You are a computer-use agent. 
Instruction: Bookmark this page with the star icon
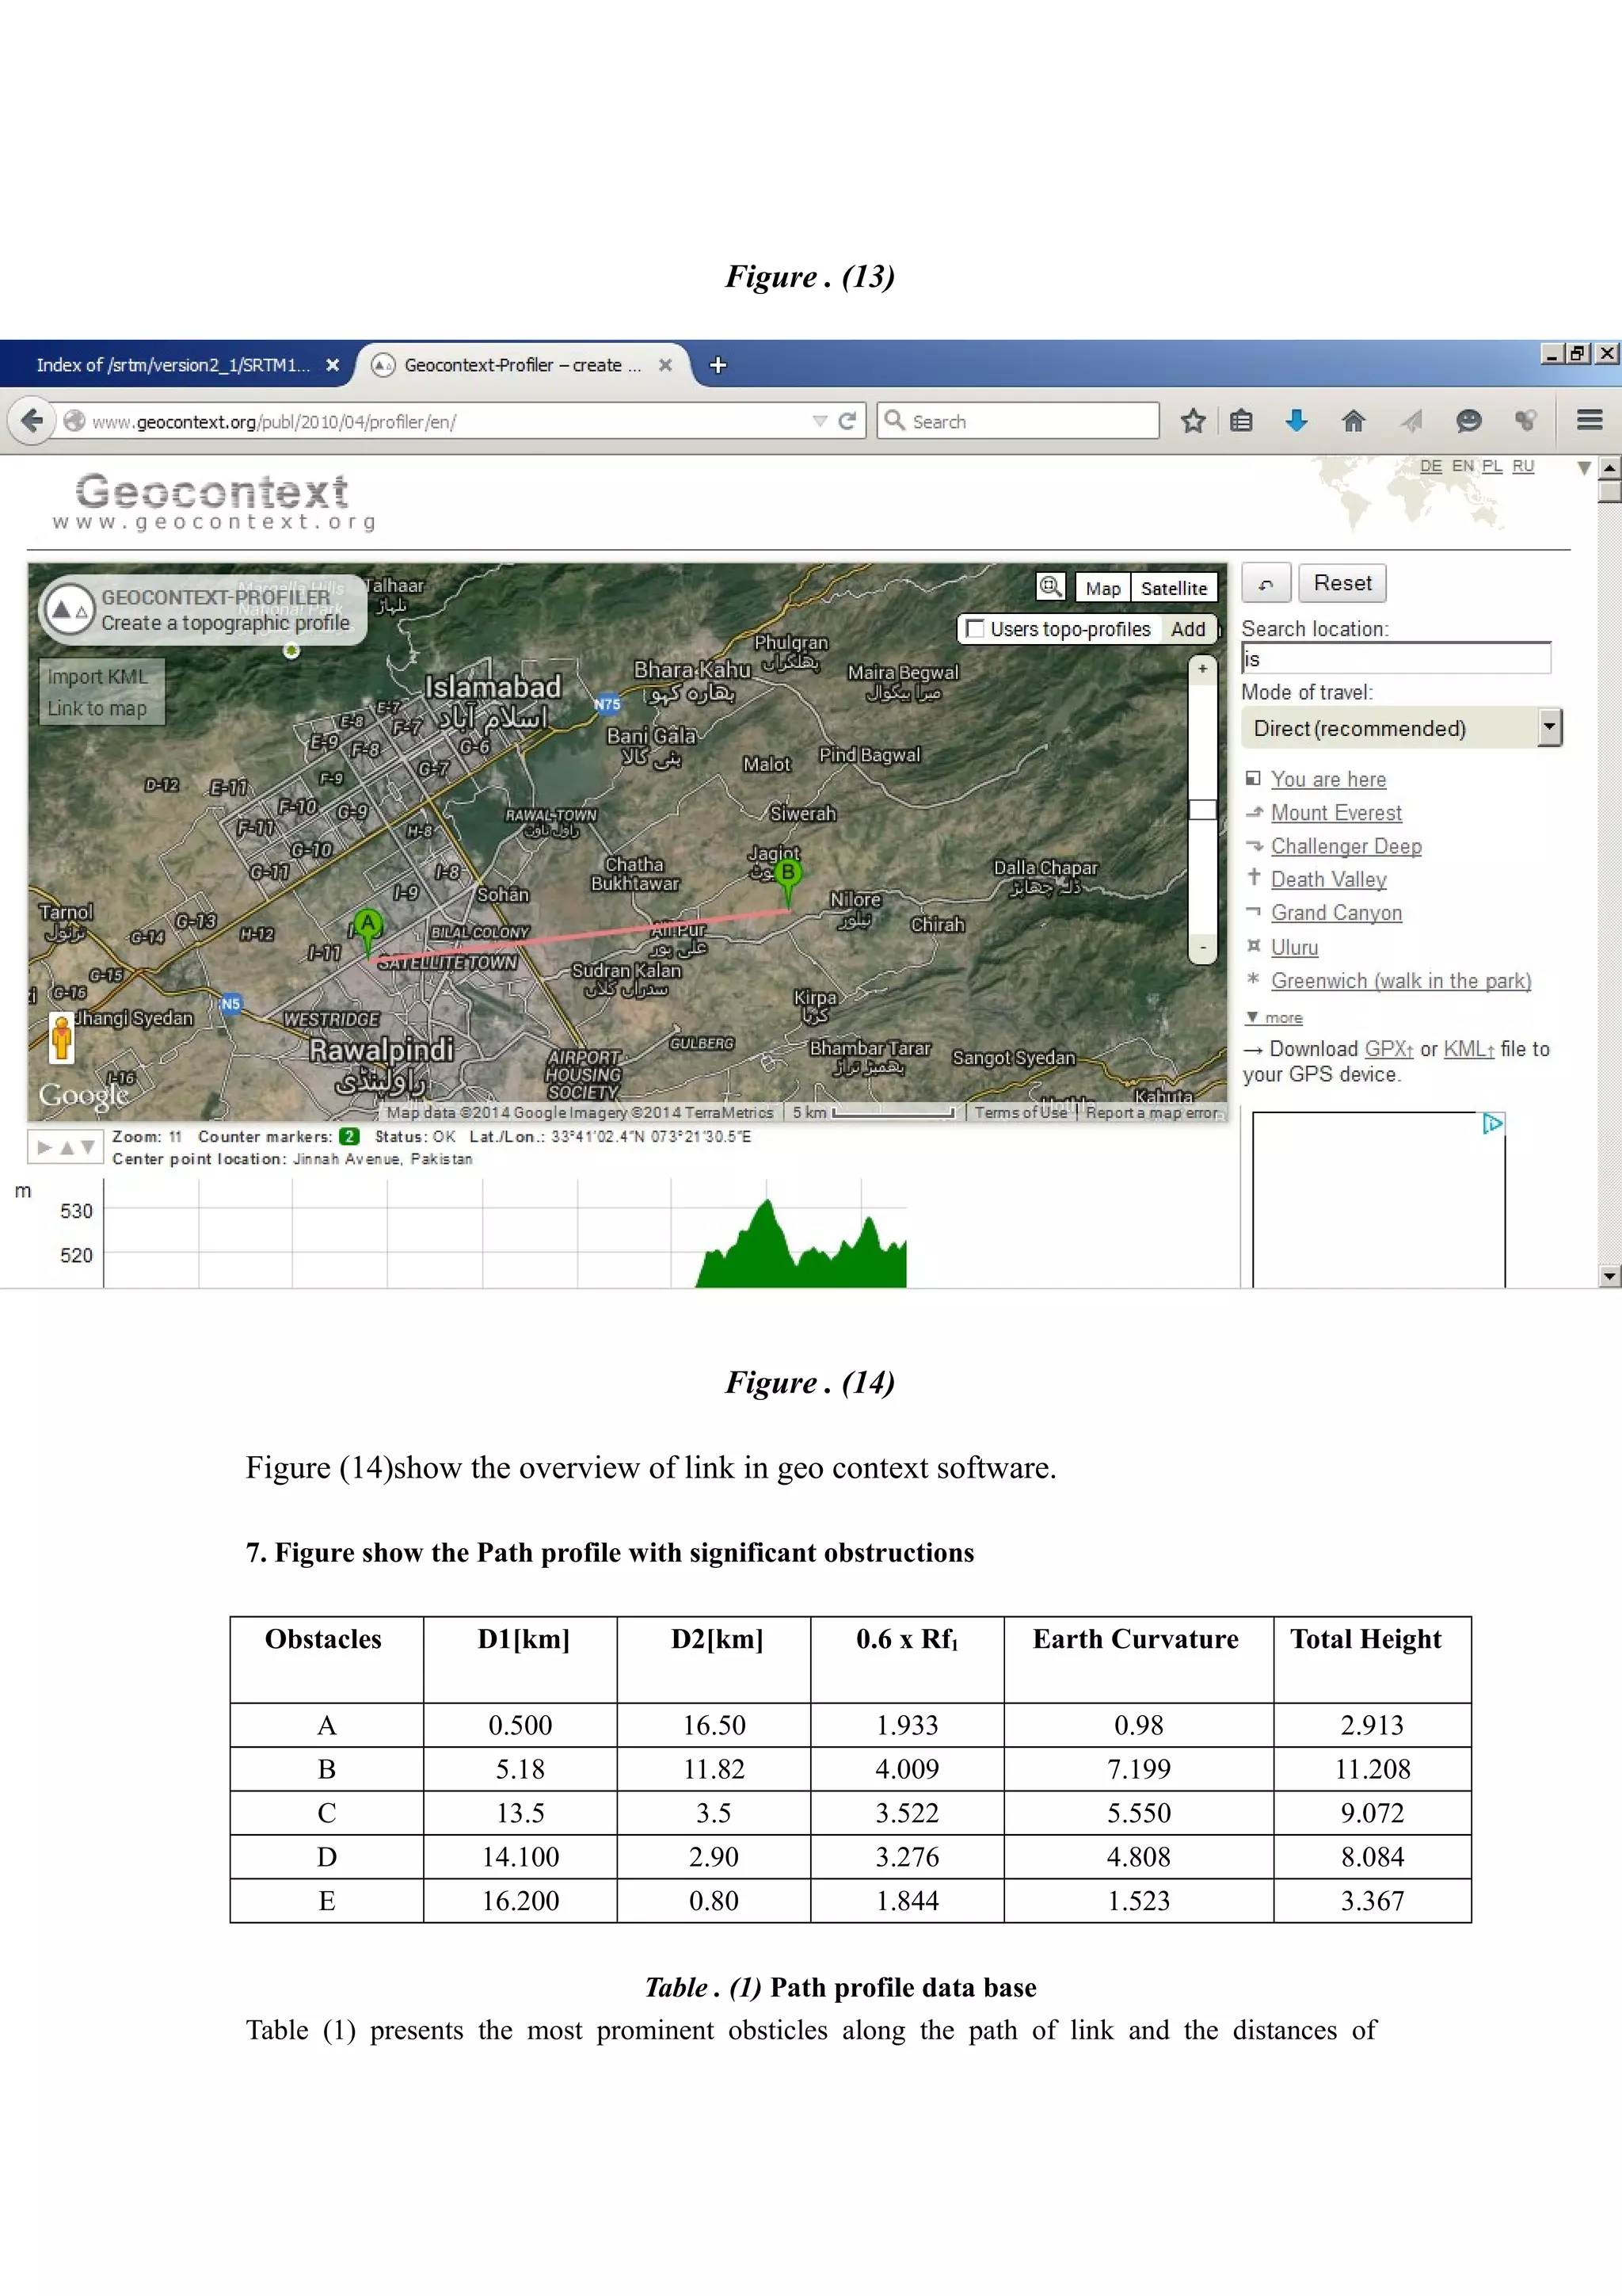1192,421
